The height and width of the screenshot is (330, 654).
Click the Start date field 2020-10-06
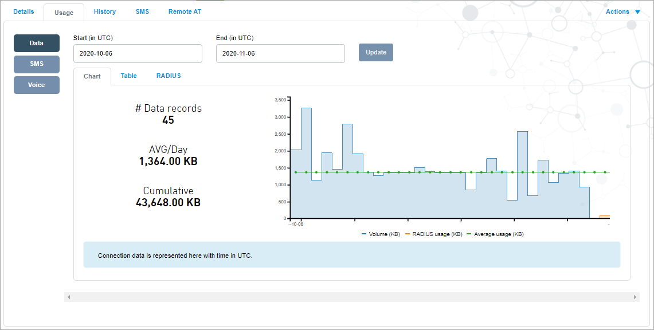coord(138,53)
